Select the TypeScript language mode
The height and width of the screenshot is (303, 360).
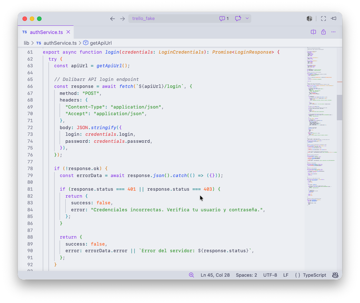pos(314,275)
